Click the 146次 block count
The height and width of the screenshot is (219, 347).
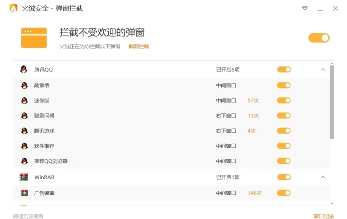point(254,193)
